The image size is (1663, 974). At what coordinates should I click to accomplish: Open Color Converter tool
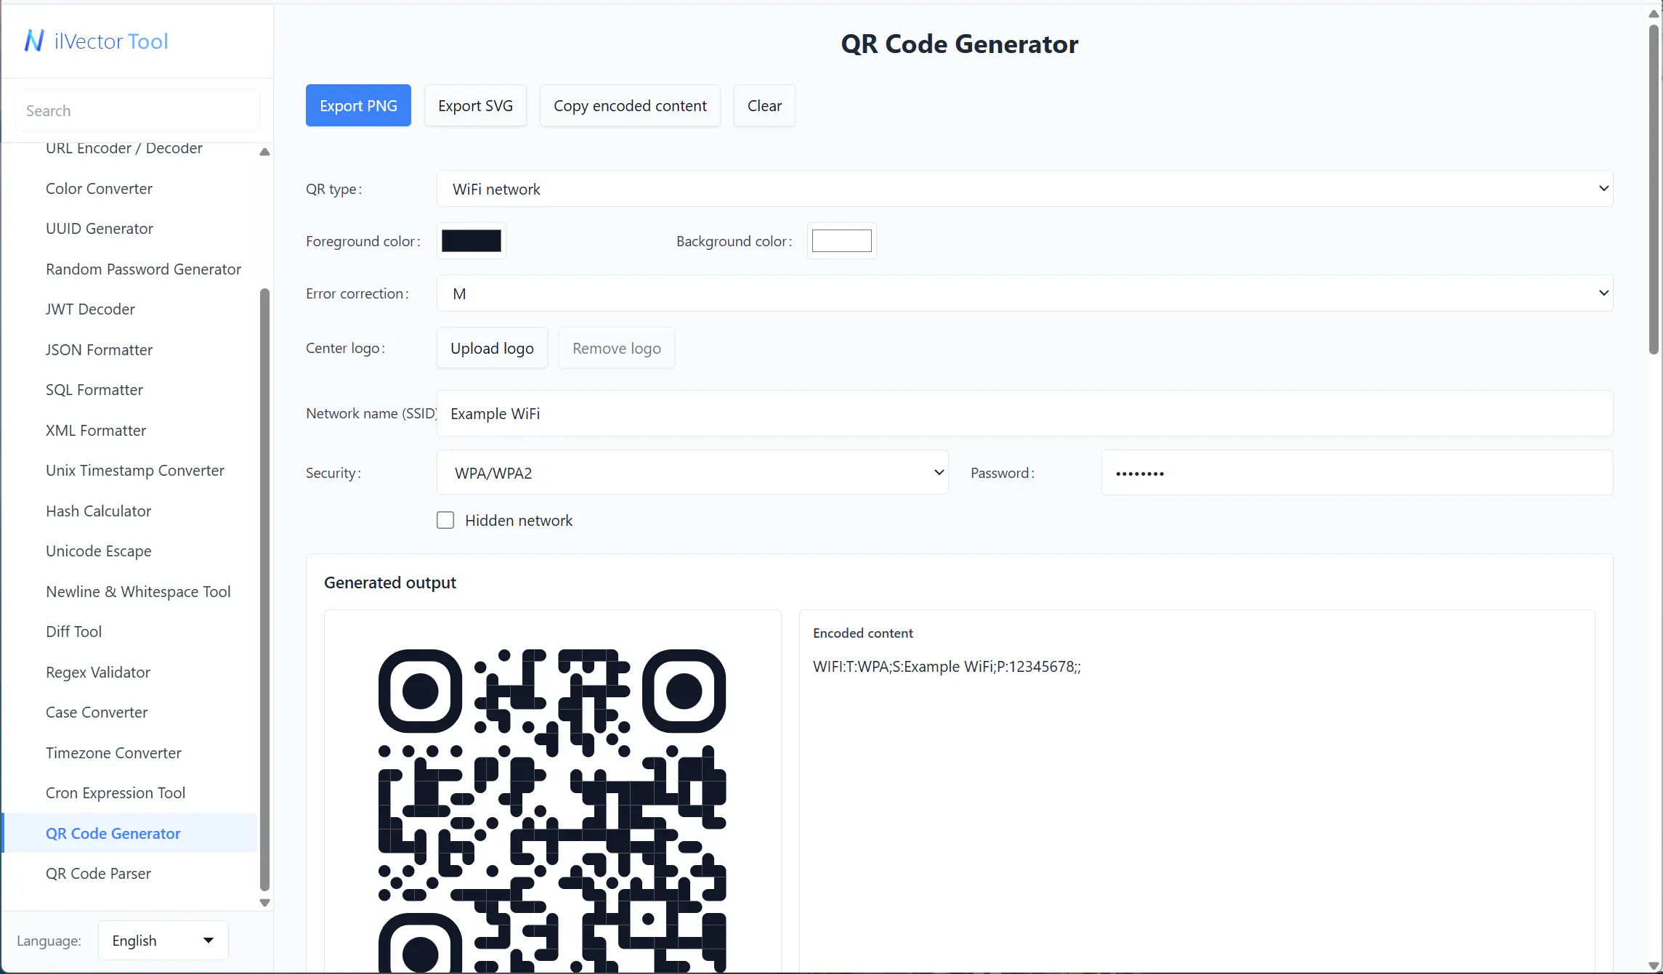click(x=99, y=188)
